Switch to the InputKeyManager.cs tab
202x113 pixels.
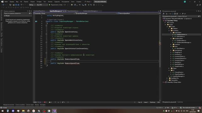pos(56,11)
